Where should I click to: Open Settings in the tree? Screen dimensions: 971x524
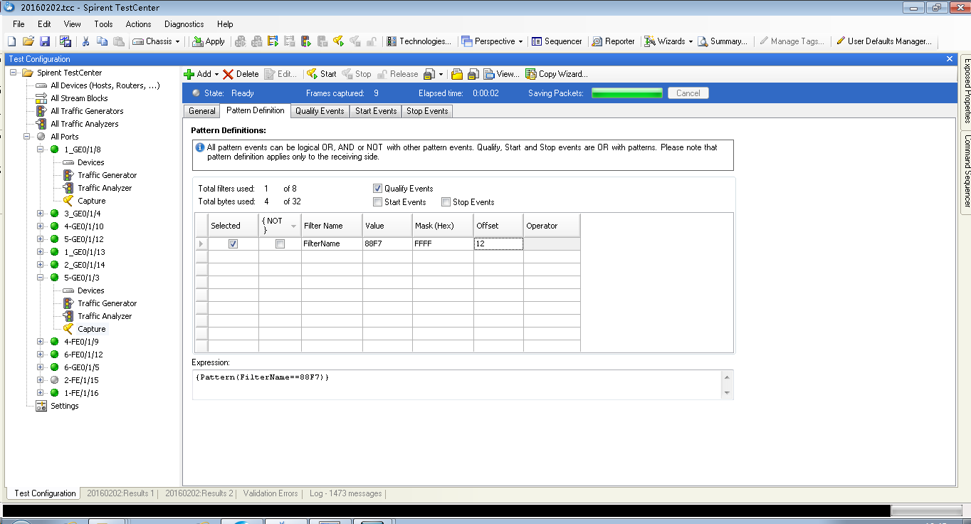64,406
